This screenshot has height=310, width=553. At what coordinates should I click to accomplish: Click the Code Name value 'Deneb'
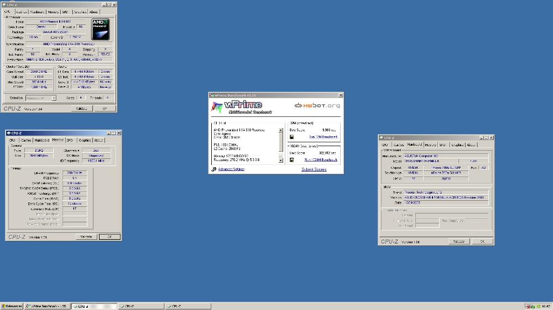[x=41, y=26]
